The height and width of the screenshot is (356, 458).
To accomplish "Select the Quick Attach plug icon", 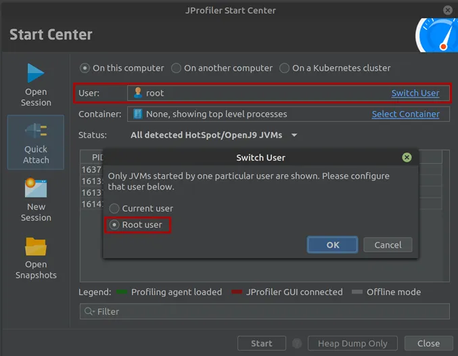I will point(36,131).
